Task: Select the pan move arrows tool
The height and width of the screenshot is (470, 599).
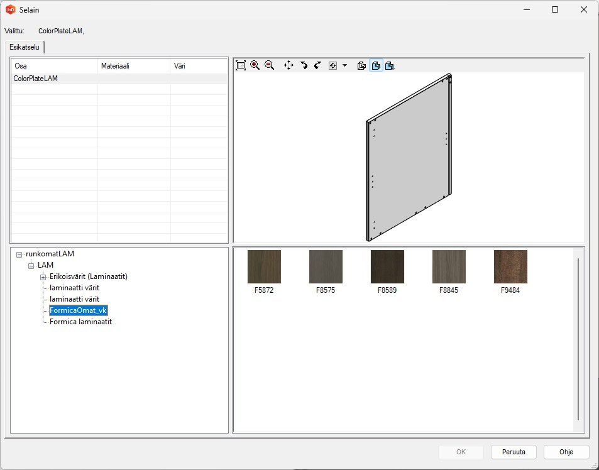Action: 289,65
